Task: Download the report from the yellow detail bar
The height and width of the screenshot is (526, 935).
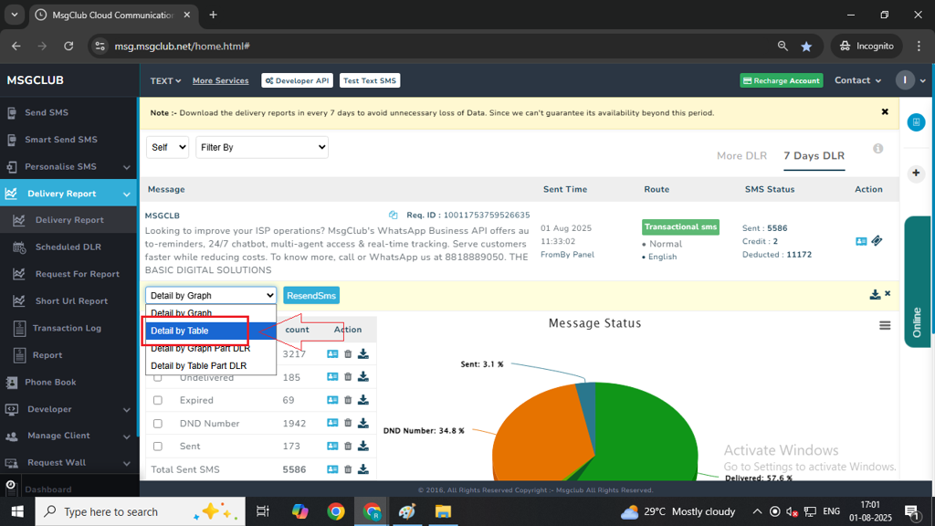Action: [875, 294]
